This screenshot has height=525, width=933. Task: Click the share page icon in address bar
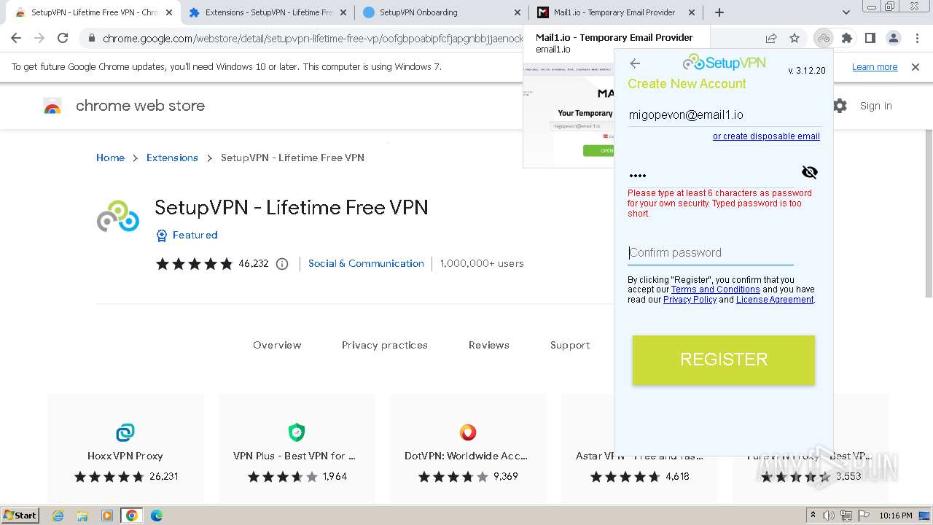pos(771,38)
